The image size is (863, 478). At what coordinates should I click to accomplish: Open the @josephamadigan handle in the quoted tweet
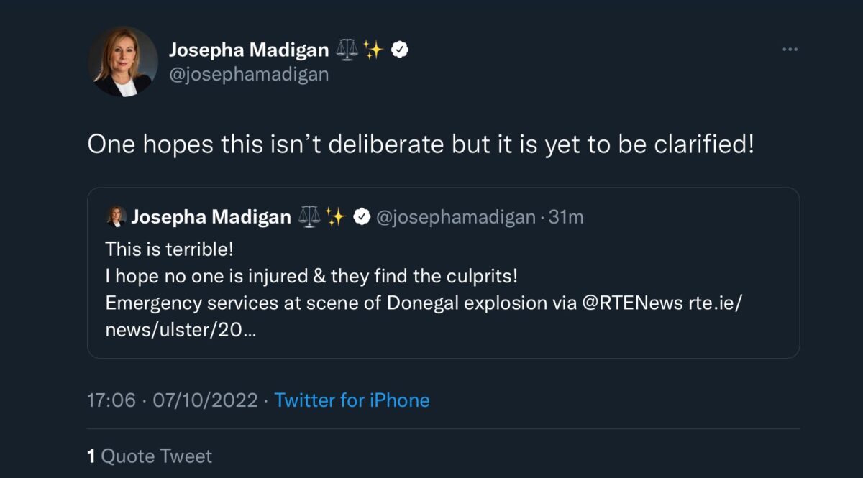456,217
